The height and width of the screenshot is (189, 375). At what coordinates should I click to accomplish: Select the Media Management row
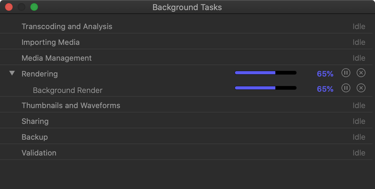click(57, 58)
